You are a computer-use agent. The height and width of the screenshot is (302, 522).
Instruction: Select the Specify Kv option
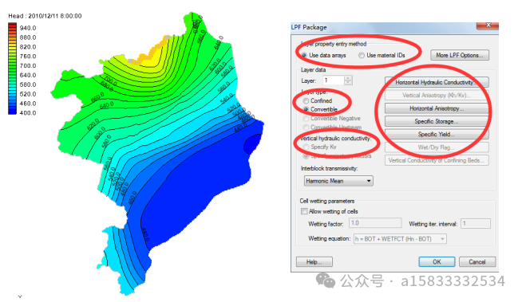(306, 147)
